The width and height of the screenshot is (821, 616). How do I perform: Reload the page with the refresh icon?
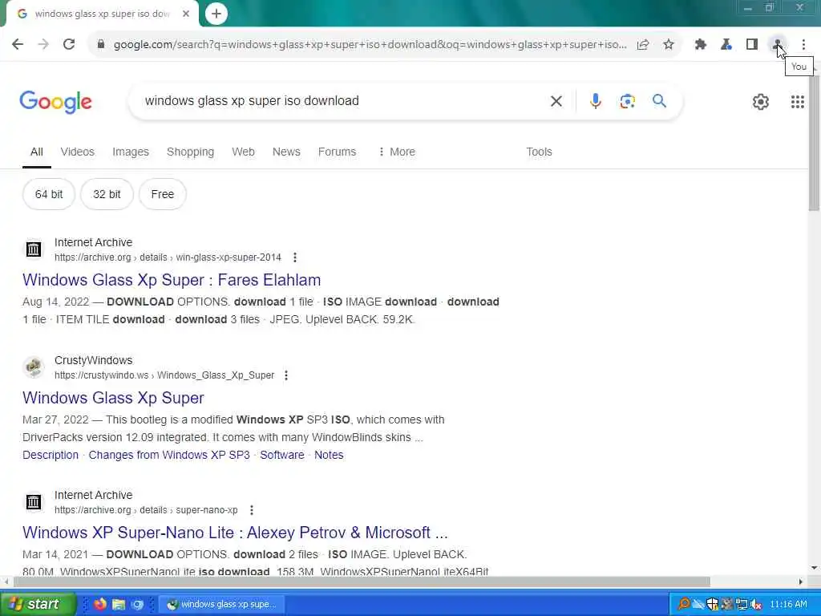(69, 45)
